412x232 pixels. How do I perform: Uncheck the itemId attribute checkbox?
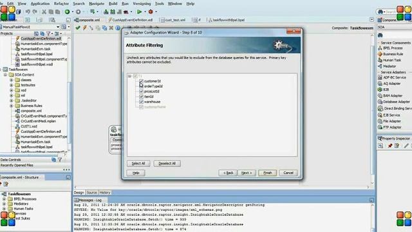point(141,97)
